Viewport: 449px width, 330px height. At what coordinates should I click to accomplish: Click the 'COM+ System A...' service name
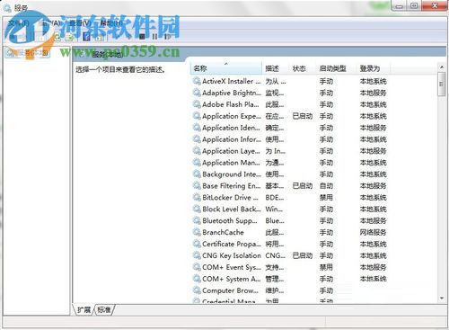(232, 279)
